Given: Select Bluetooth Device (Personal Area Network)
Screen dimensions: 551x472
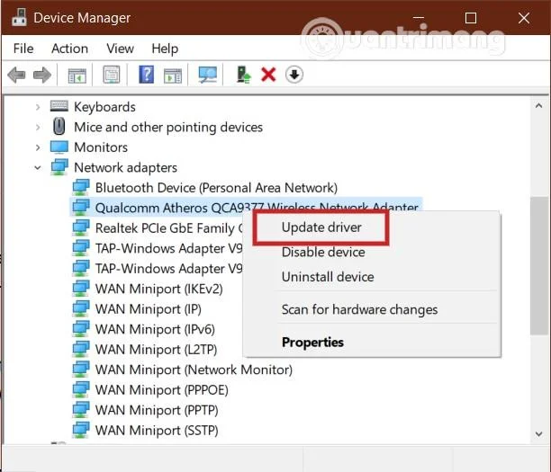Looking at the screenshot, I should coord(216,187).
